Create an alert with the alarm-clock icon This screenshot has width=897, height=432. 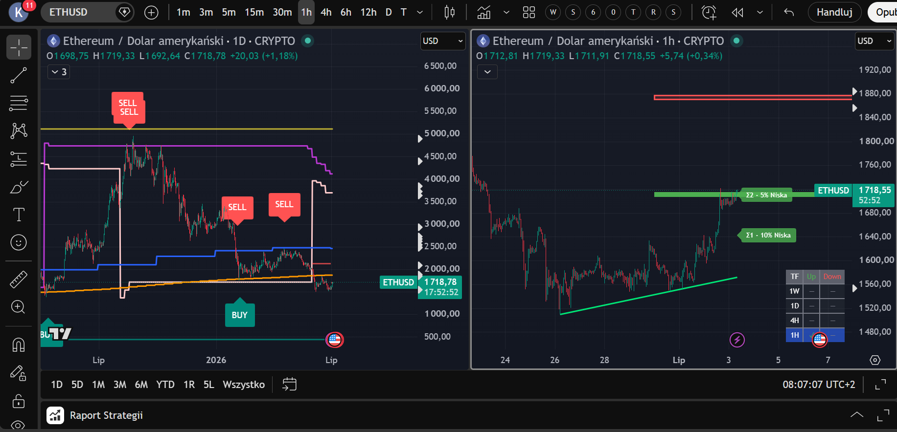tap(709, 12)
